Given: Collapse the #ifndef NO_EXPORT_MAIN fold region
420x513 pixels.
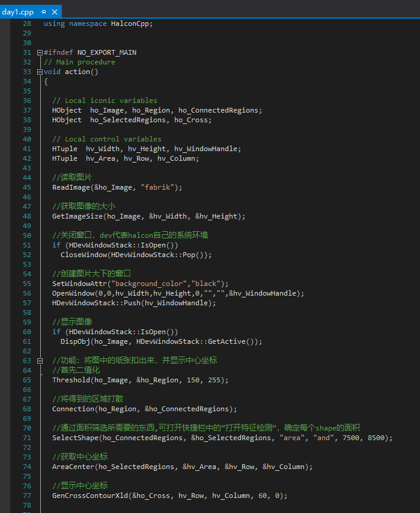Looking at the screenshot, I should click(x=40, y=52).
